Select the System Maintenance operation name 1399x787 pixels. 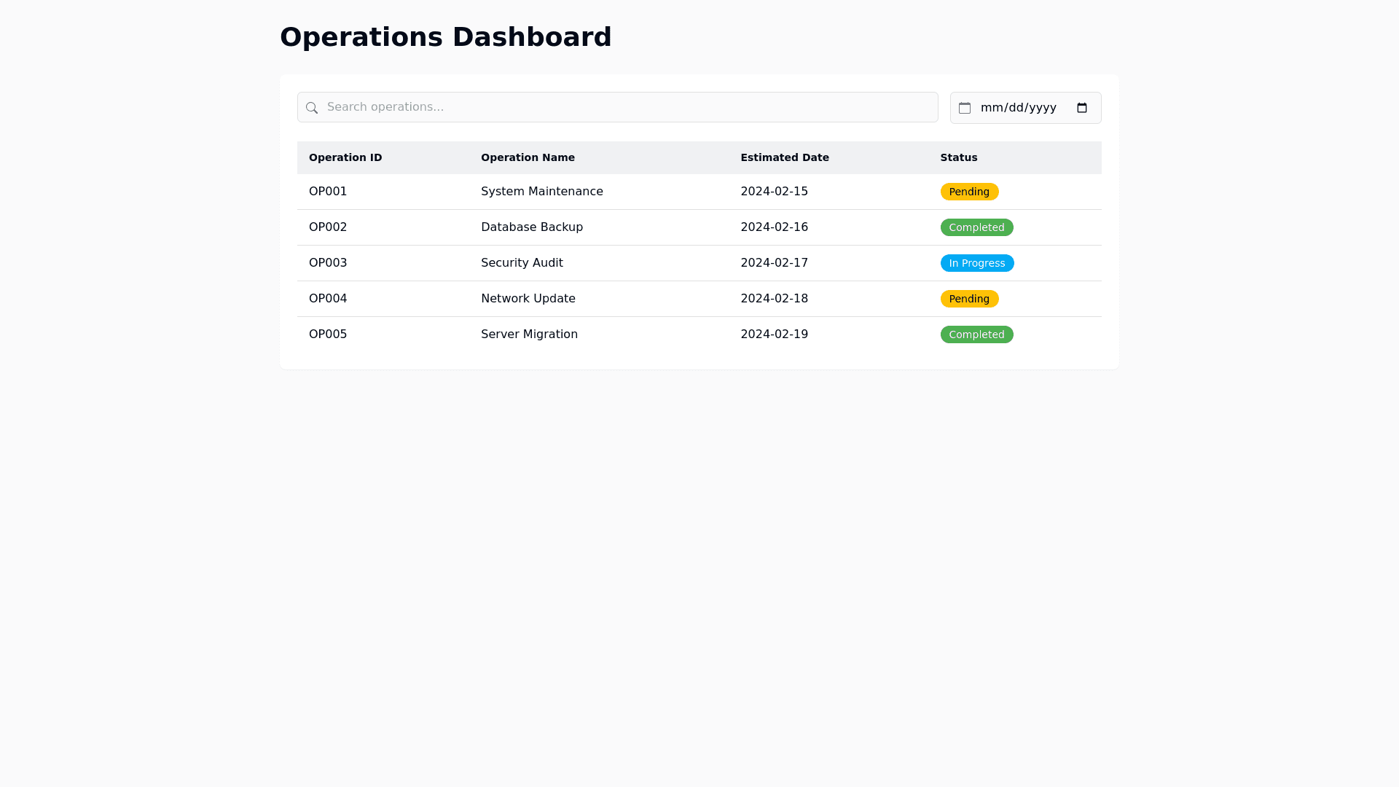pos(541,192)
